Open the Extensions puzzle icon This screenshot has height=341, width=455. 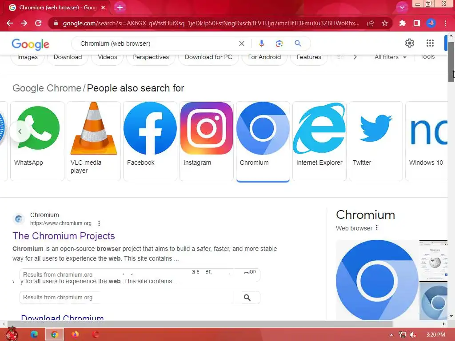(x=402, y=23)
